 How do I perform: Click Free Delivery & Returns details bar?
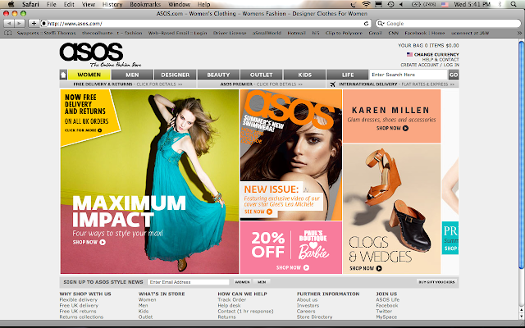128,84
